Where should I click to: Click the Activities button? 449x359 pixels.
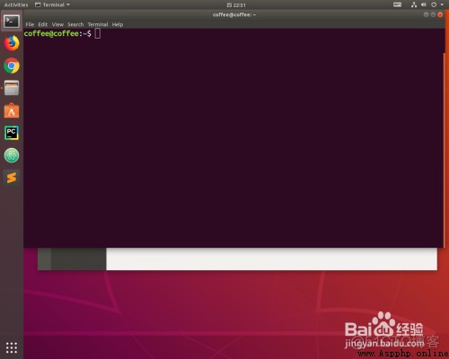(x=16, y=4)
